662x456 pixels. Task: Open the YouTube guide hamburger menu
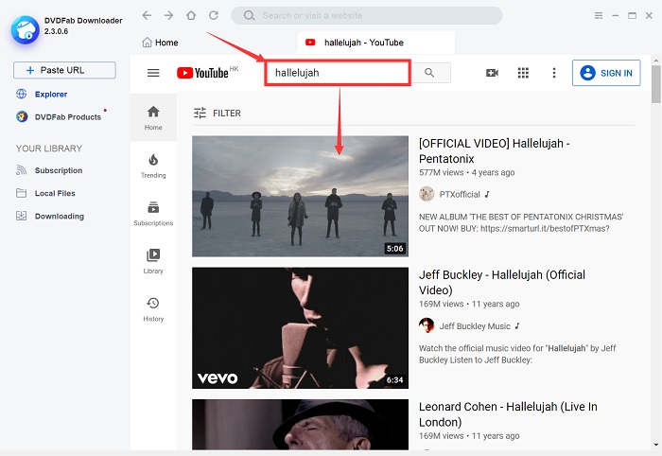point(153,73)
